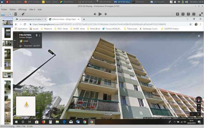Click the status bar filename 2019-03-04.png

coord(7,126)
